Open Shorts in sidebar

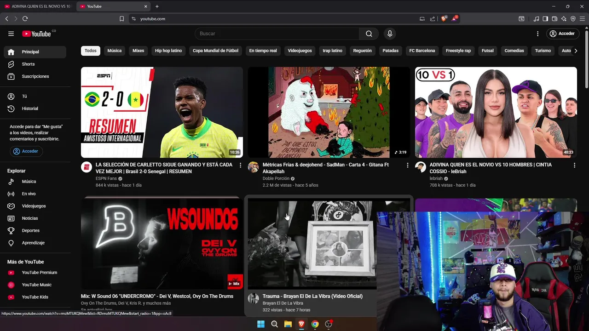point(35,64)
